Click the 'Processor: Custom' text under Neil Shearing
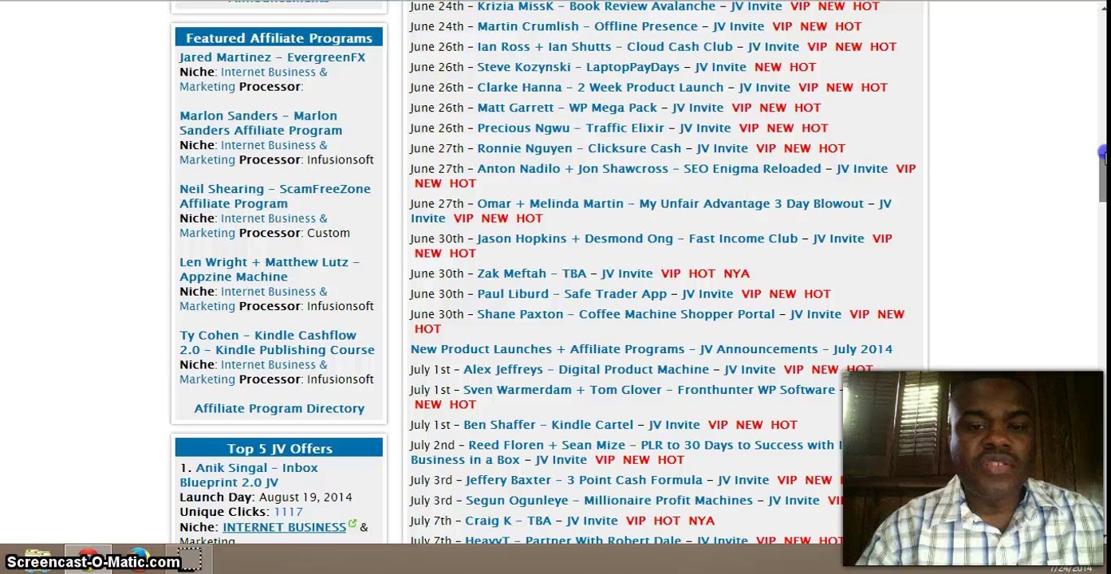Viewport: 1111px width, 574px height. (x=294, y=234)
